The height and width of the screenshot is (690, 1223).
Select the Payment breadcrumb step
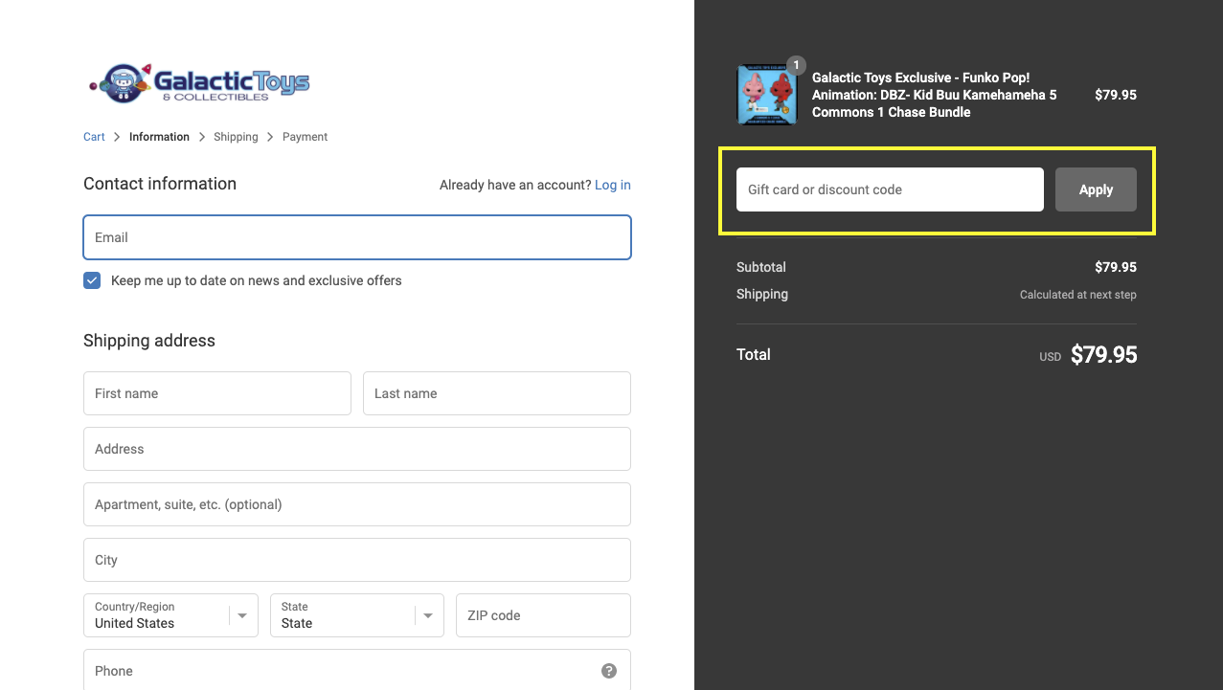tap(305, 137)
